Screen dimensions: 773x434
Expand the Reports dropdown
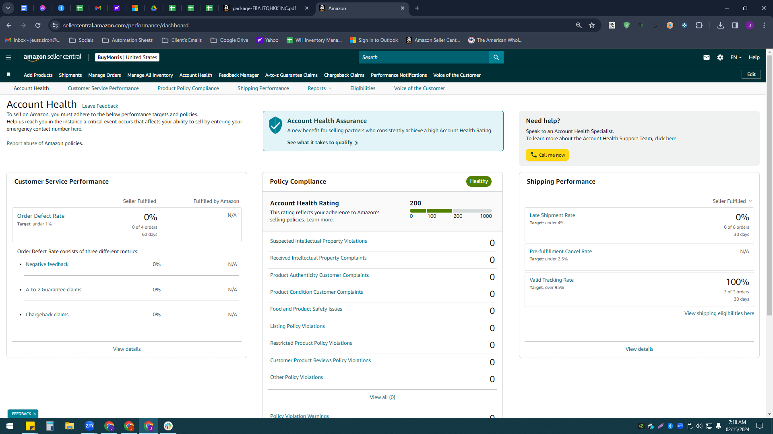click(320, 88)
